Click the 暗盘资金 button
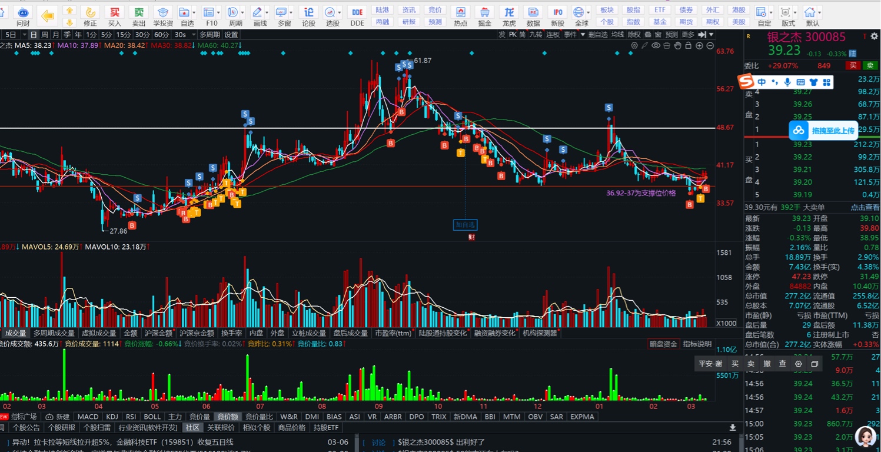Screen dimensions: 881x452 [664, 344]
